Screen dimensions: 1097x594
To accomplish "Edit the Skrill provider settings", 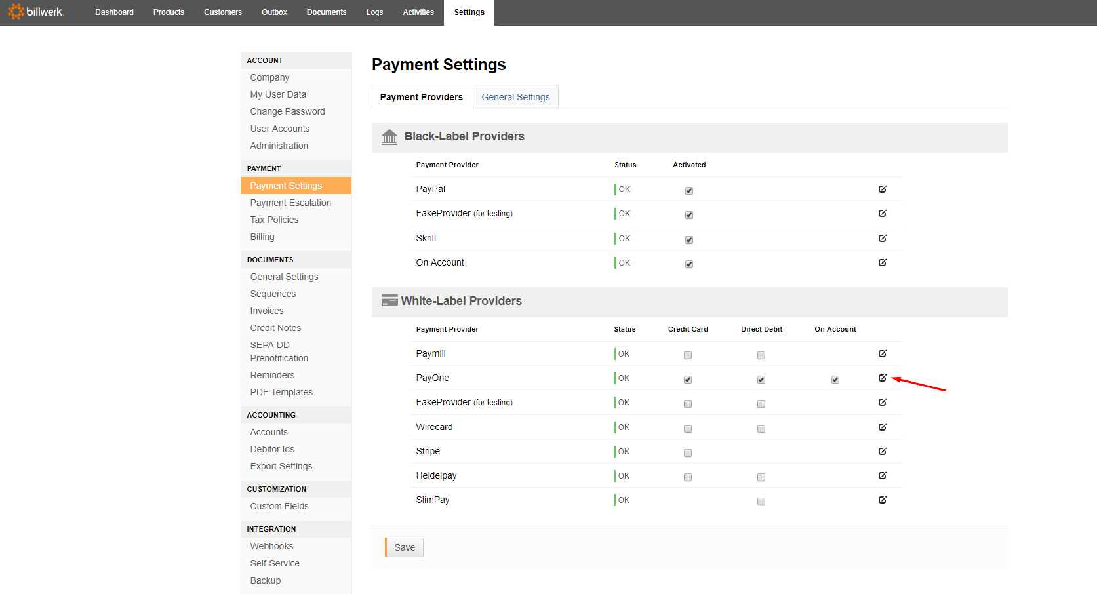I will [883, 238].
